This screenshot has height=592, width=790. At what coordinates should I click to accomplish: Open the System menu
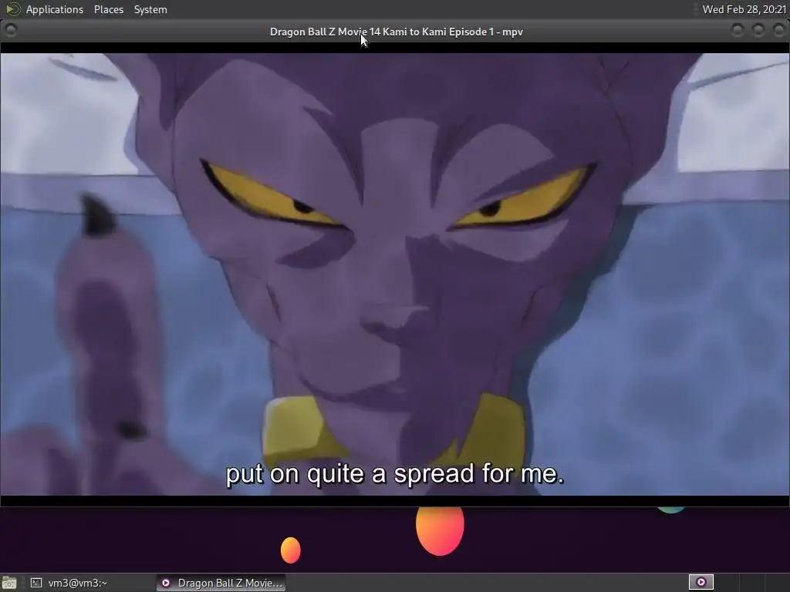pyautogui.click(x=150, y=9)
